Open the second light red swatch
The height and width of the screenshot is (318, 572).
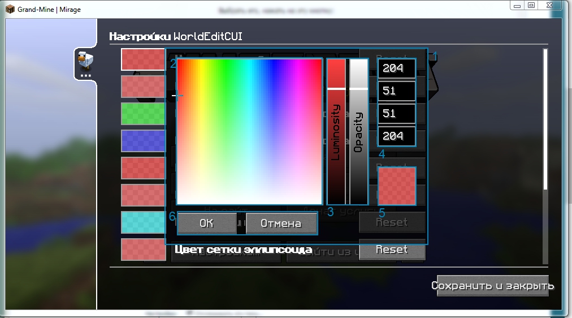[143, 87]
